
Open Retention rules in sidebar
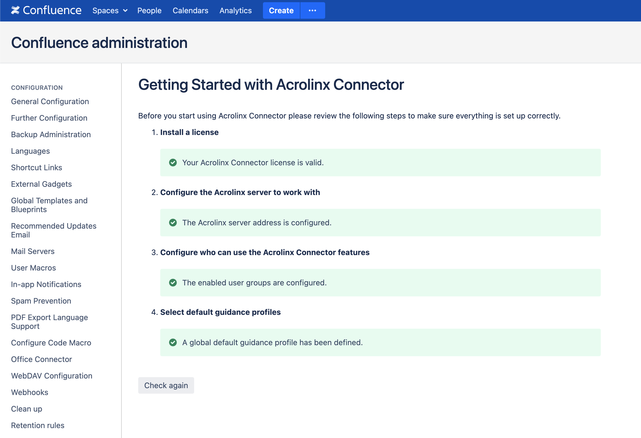coord(37,425)
